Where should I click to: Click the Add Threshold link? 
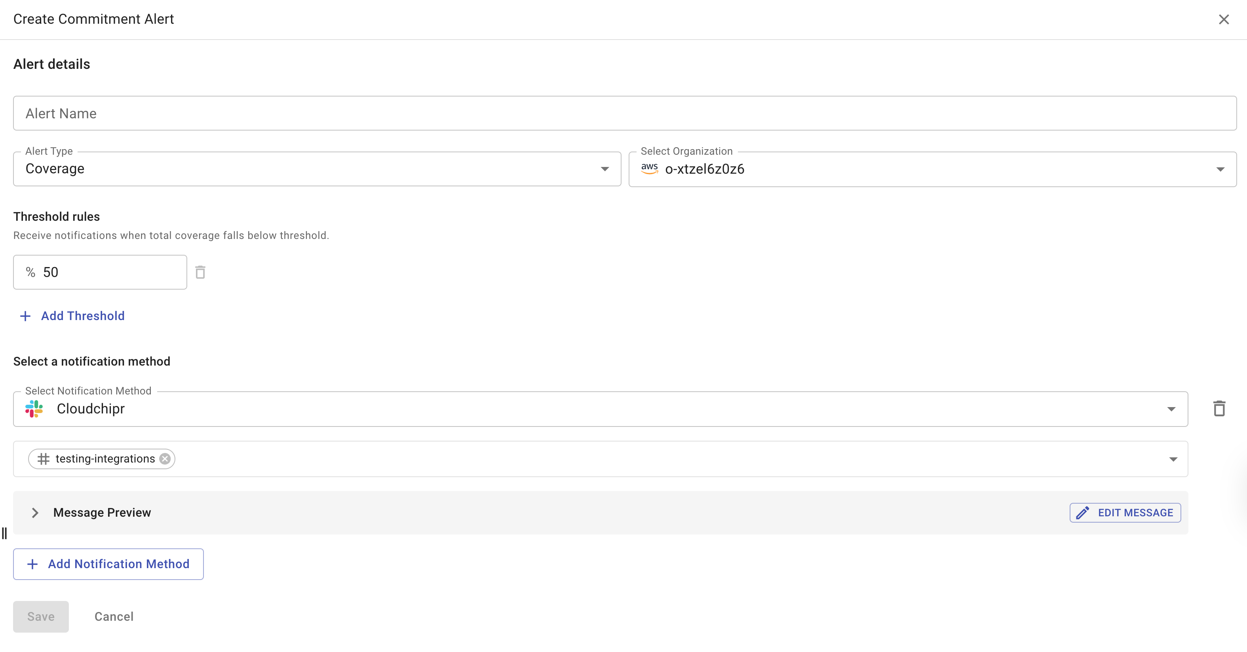click(83, 316)
